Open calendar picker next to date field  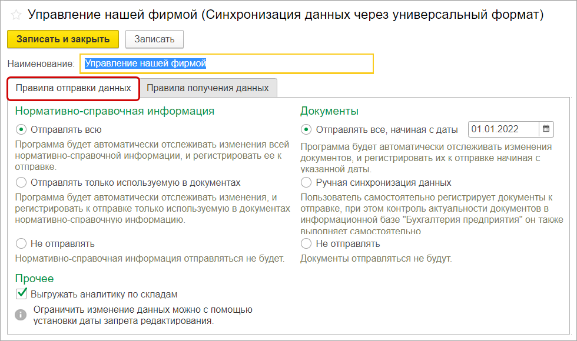tap(546, 129)
